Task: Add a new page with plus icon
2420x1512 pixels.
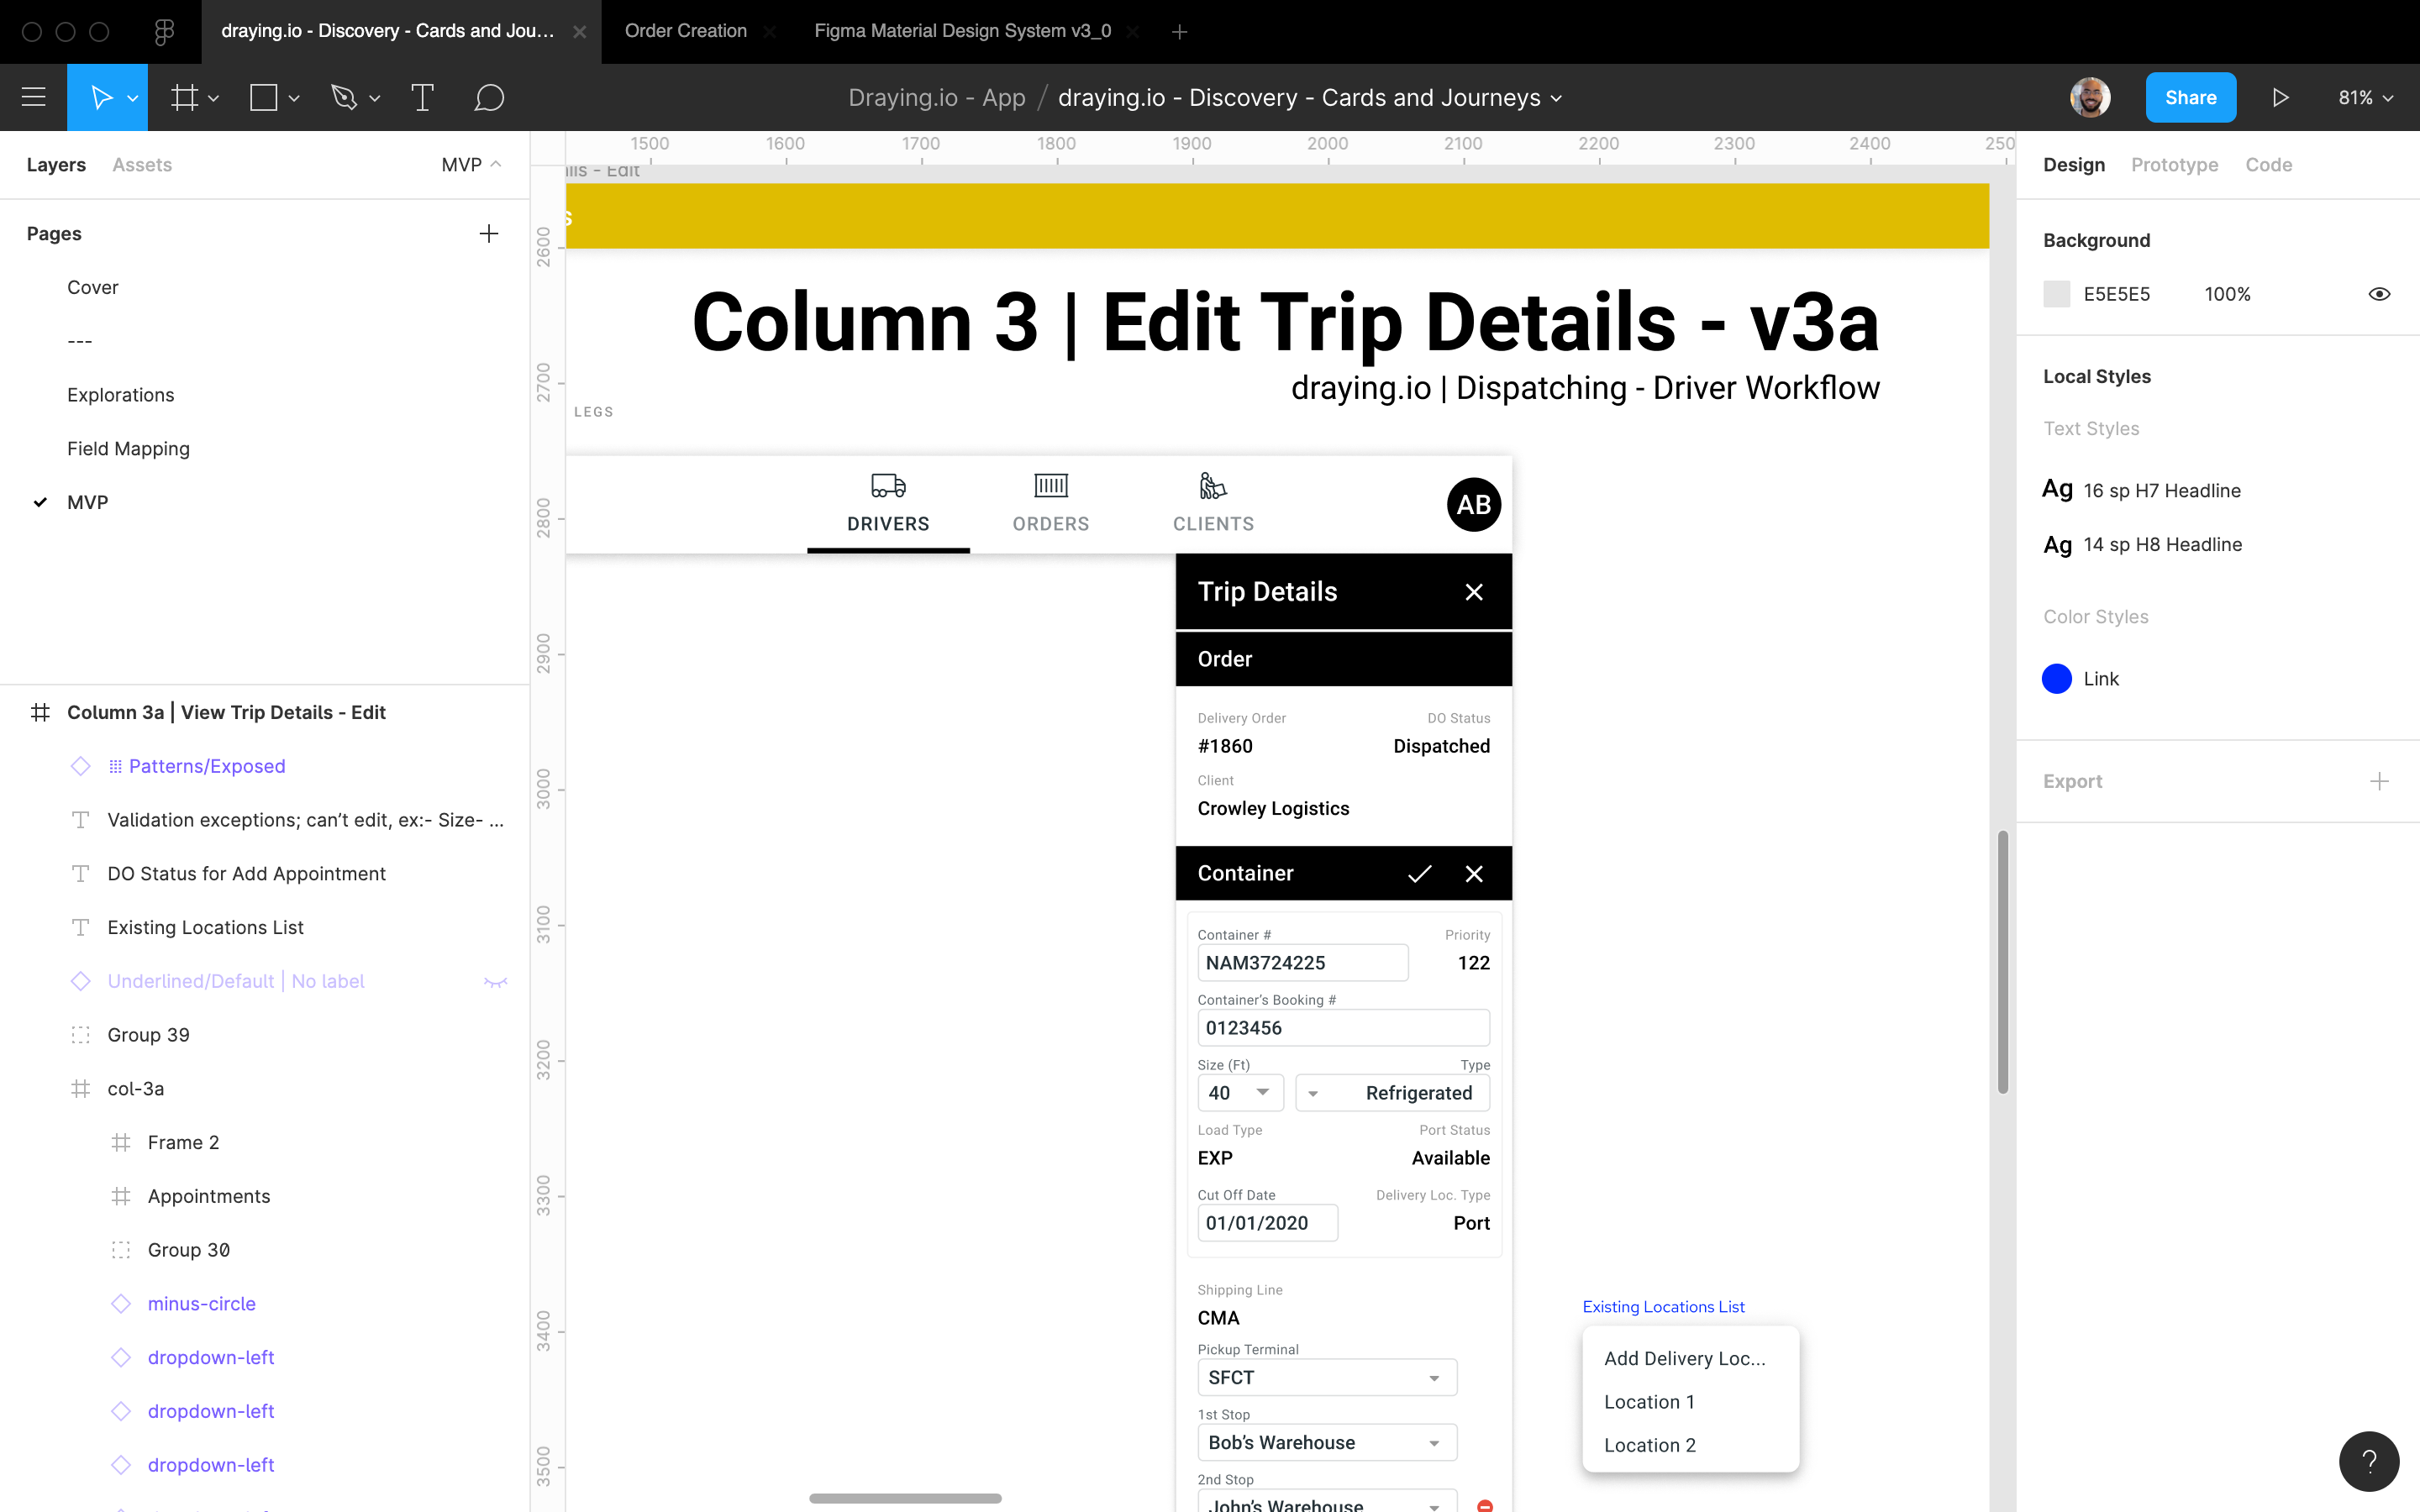Action: 488,234
